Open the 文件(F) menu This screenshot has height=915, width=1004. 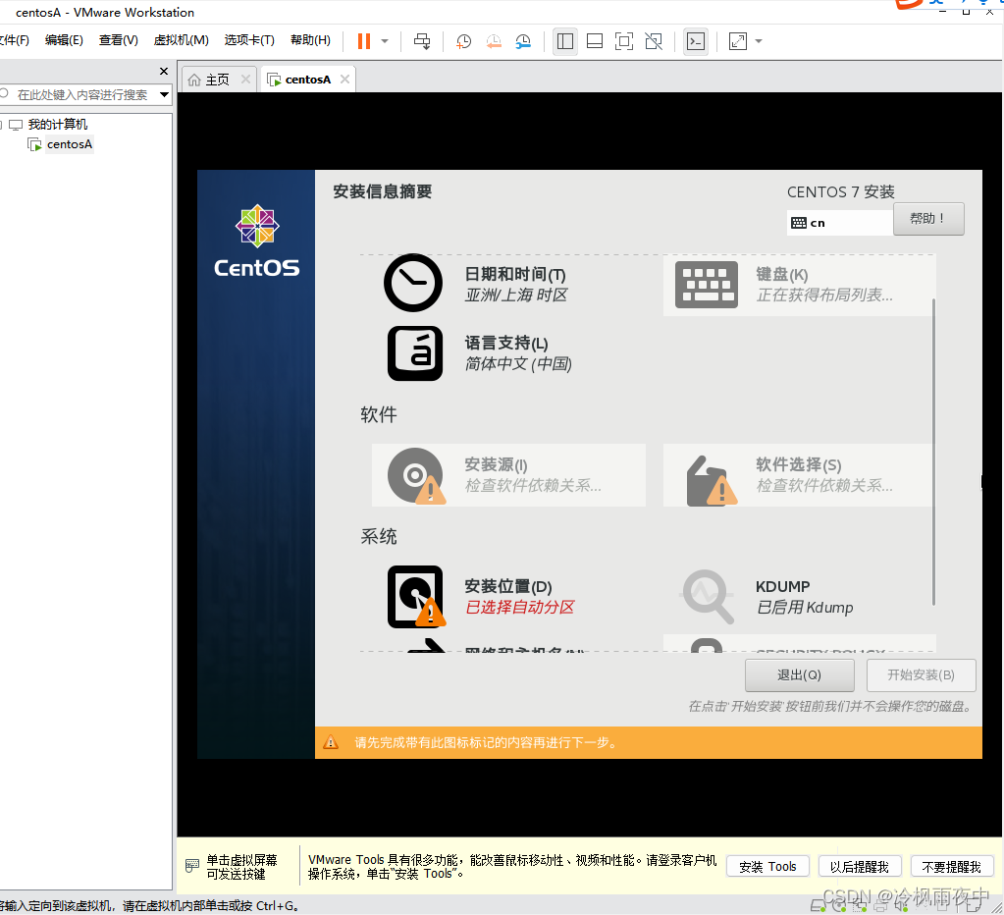point(14,40)
